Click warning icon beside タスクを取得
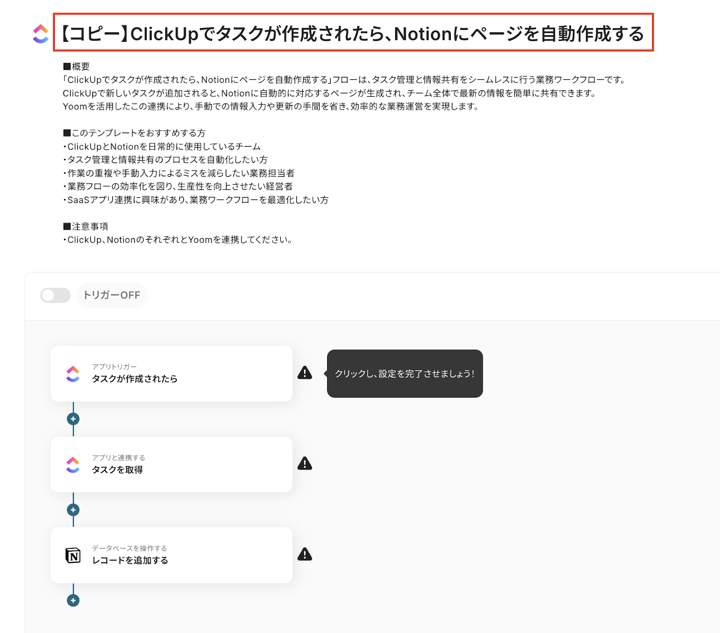The image size is (720, 633). tap(305, 463)
